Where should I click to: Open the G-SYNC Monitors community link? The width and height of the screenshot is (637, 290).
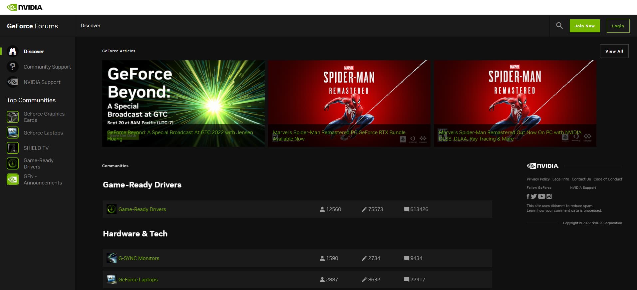[139, 258]
